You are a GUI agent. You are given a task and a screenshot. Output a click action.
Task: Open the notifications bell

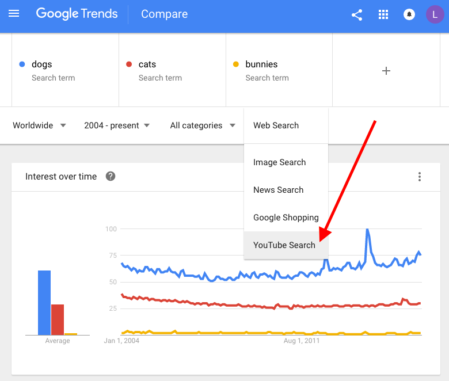pos(409,14)
